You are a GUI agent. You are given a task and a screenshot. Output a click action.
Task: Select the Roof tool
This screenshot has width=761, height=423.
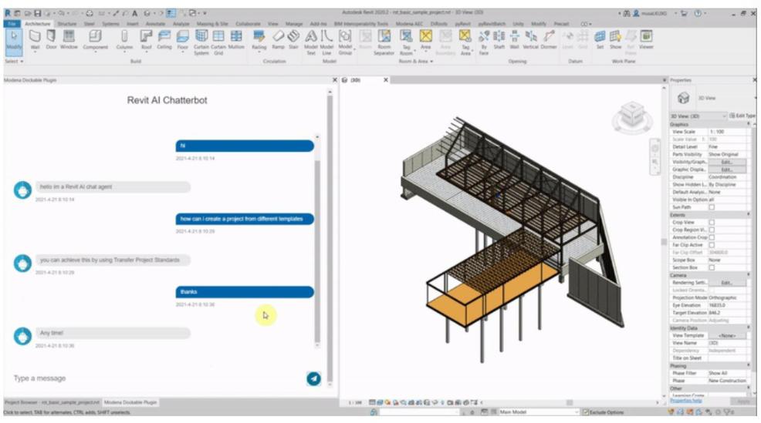pyautogui.click(x=146, y=40)
